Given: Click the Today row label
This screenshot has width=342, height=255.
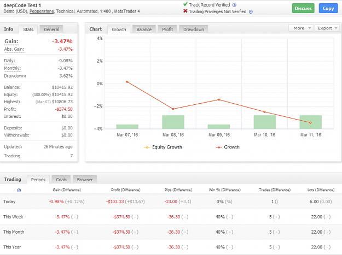Looking at the screenshot, I should [9, 201].
